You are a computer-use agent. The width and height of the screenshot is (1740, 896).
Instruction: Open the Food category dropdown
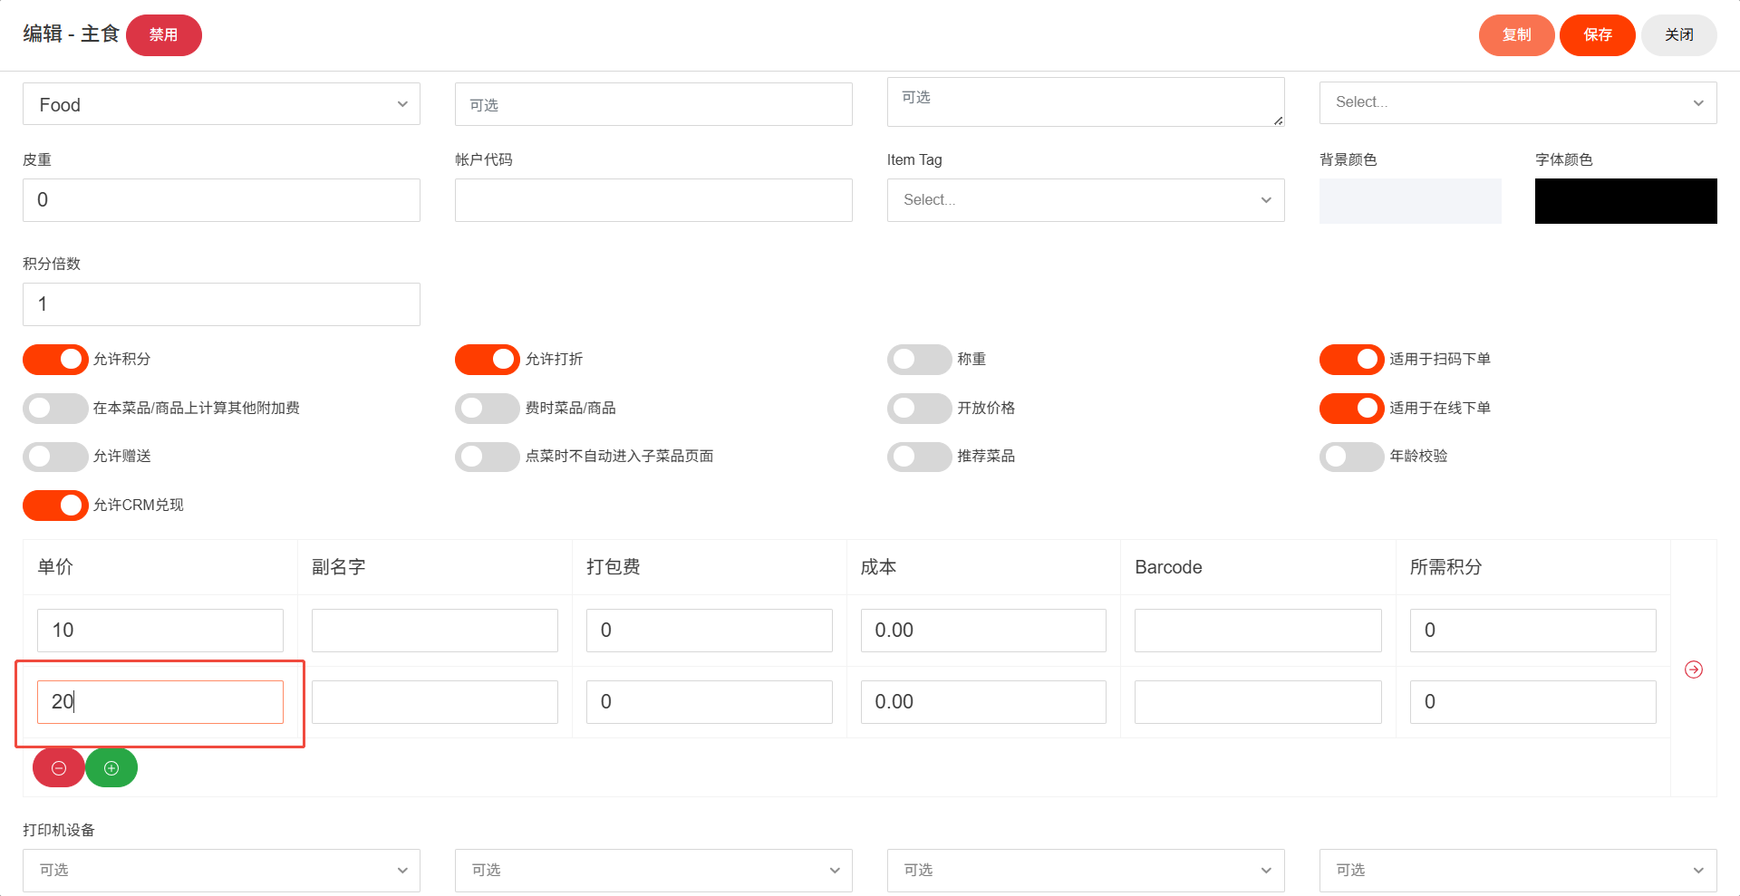(x=221, y=104)
